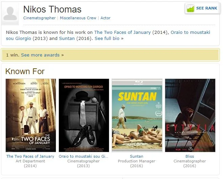Click the Suntan Blu-ray cover poster
This screenshot has width=223, height=179.
[137, 115]
